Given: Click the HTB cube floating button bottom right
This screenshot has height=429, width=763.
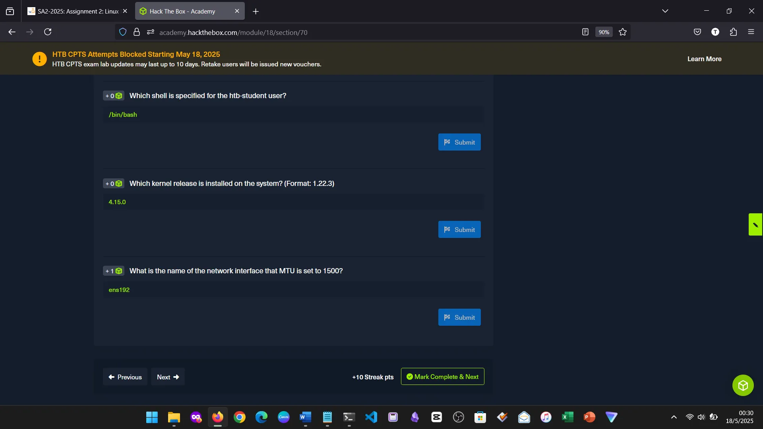Looking at the screenshot, I should coord(743,385).
